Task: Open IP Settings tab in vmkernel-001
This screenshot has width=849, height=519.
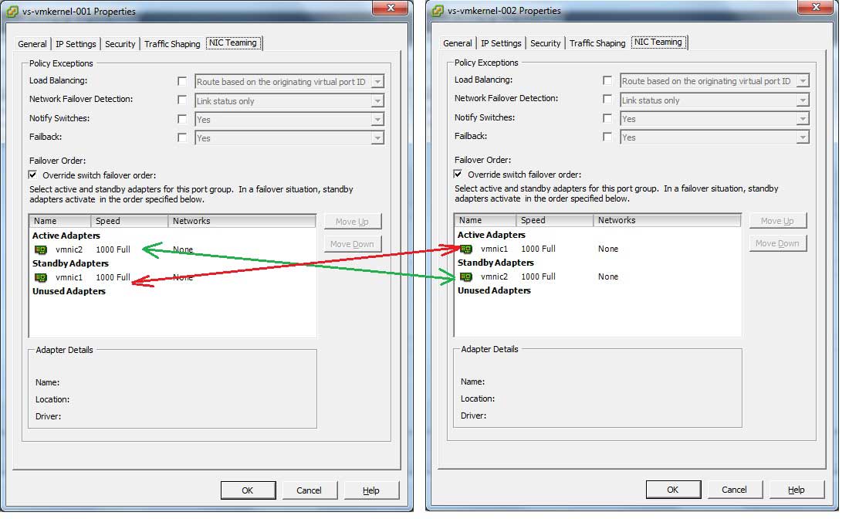Action: 76,44
